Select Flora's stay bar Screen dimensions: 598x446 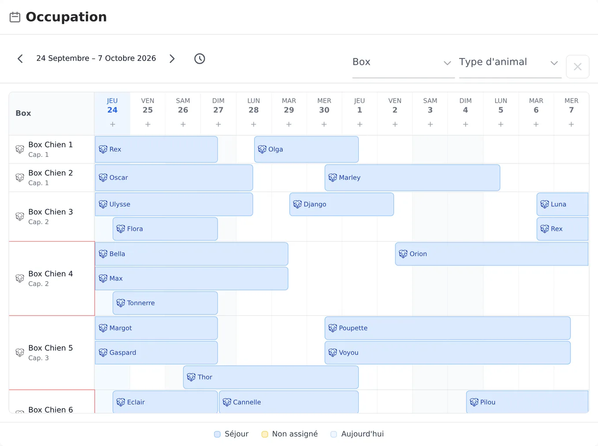(165, 229)
